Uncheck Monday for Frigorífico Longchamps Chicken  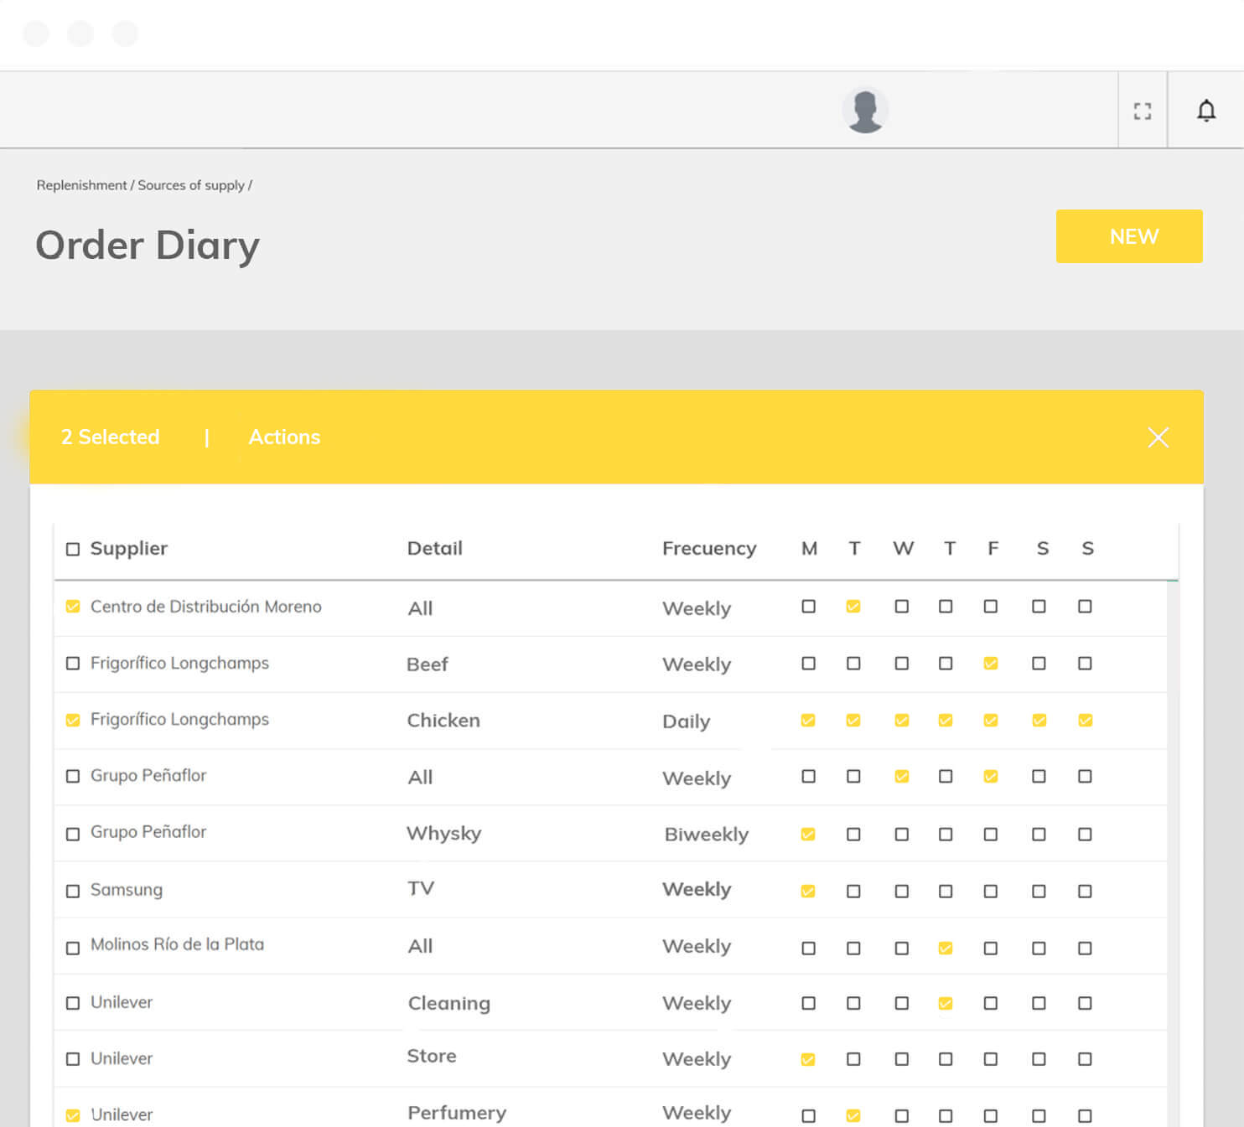click(x=808, y=720)
